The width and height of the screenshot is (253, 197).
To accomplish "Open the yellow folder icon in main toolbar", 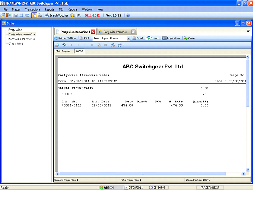I will click(3, 16).
